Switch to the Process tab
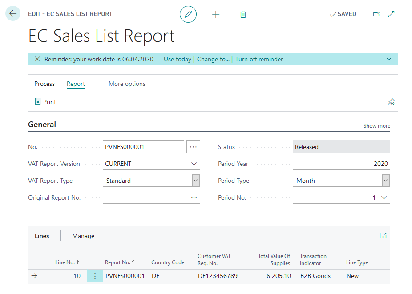Screen dimensions: 412x294 [44, 84]
